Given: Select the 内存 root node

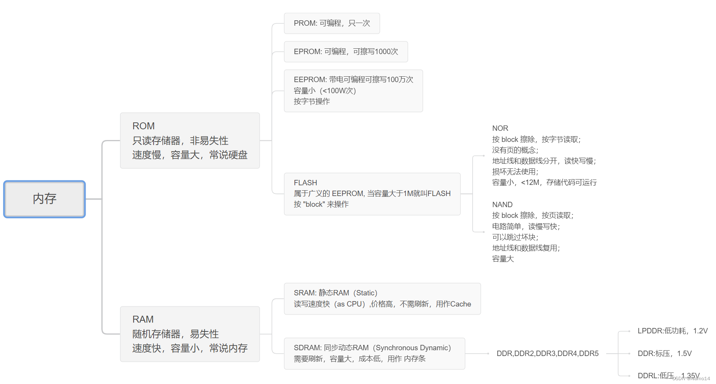Looking at the screenshot, I should 44,199.
